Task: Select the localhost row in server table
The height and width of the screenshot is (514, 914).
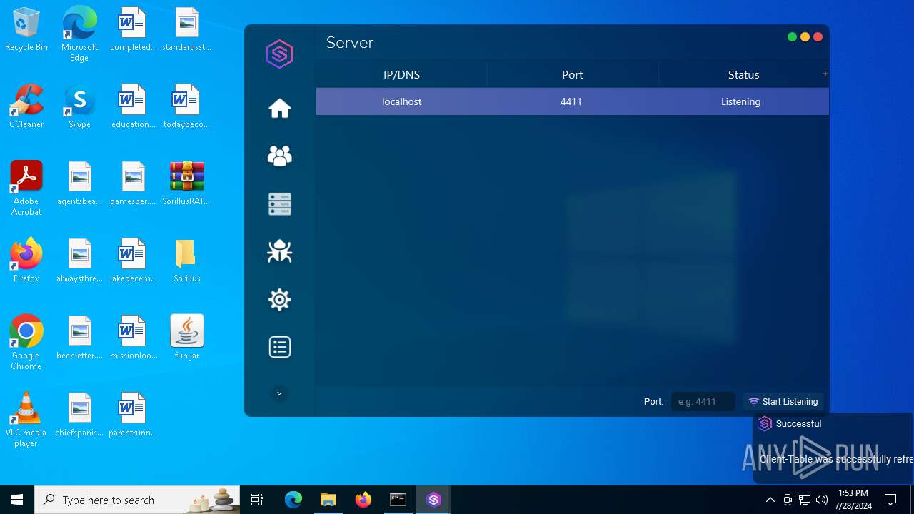Action: click(572, 101)
